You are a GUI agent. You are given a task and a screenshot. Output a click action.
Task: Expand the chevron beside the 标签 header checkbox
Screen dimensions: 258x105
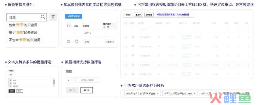coord(71,26)
